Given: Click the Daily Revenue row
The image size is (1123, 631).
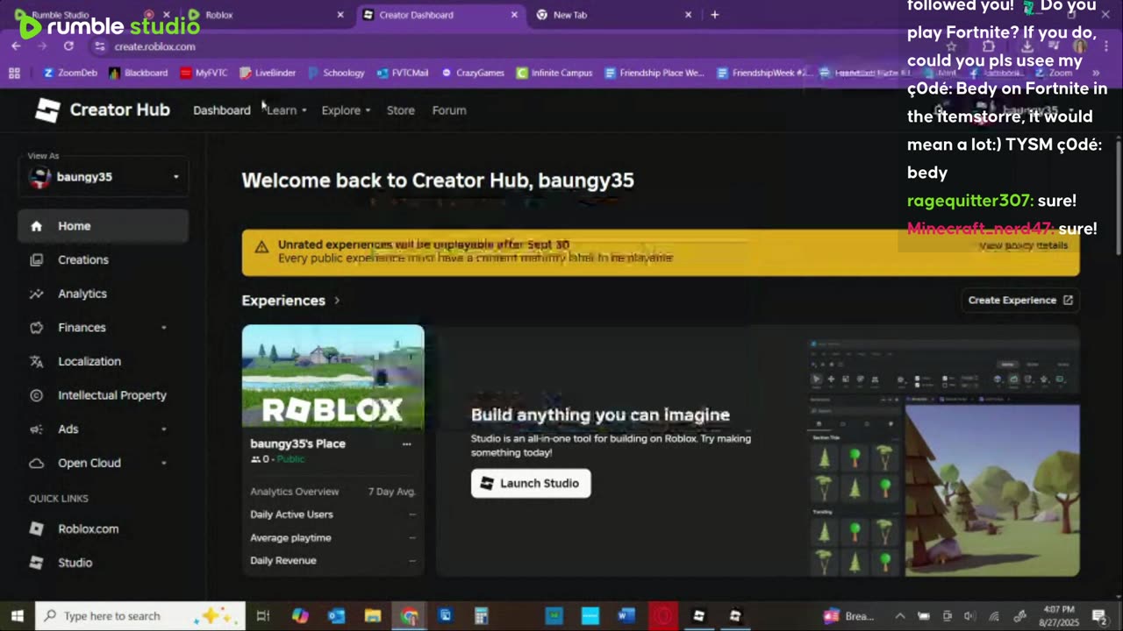Looking at the screenshot, I should [x=333, y=560].
